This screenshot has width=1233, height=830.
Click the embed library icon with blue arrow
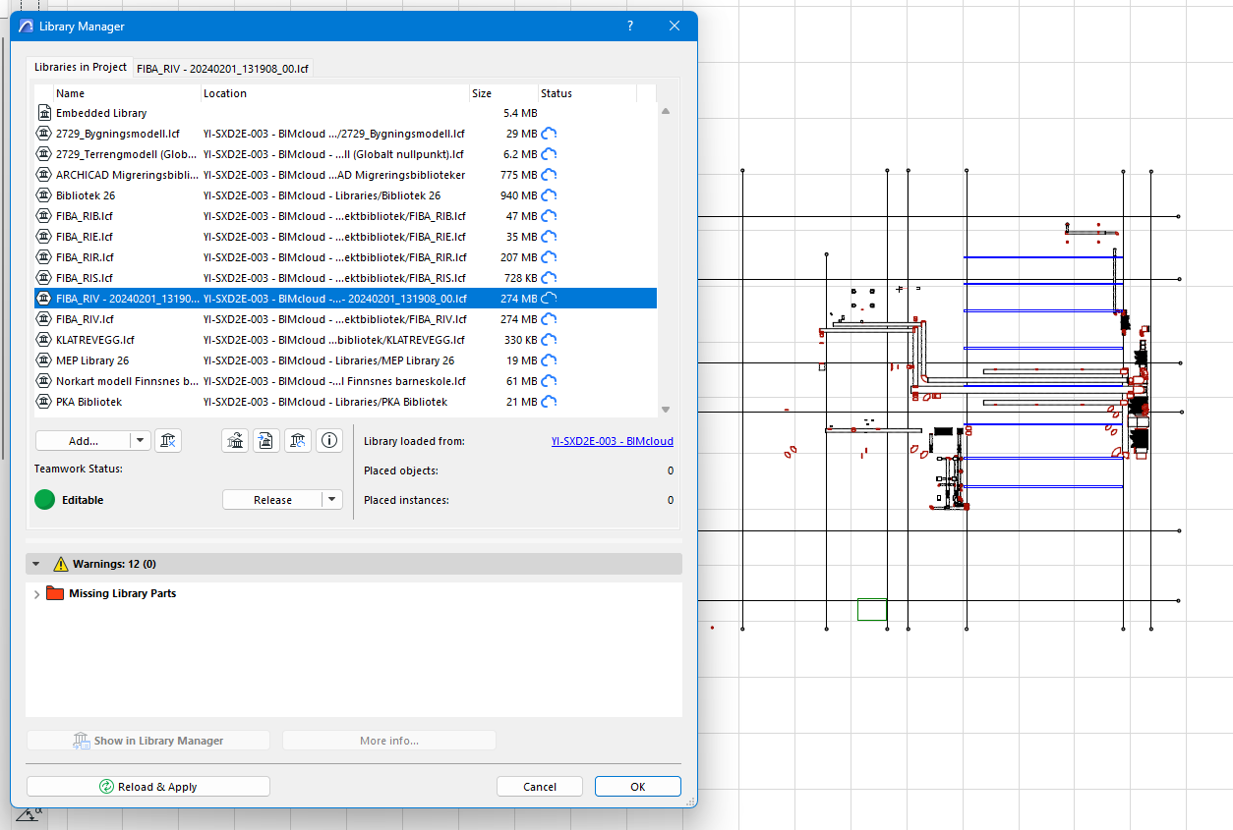[266, 441]
